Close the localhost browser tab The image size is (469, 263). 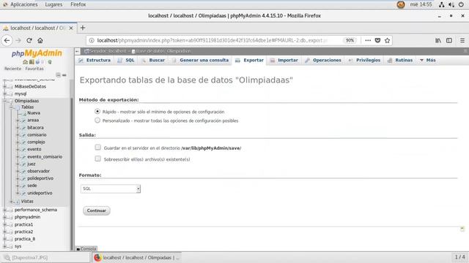[x=71, y=28]
